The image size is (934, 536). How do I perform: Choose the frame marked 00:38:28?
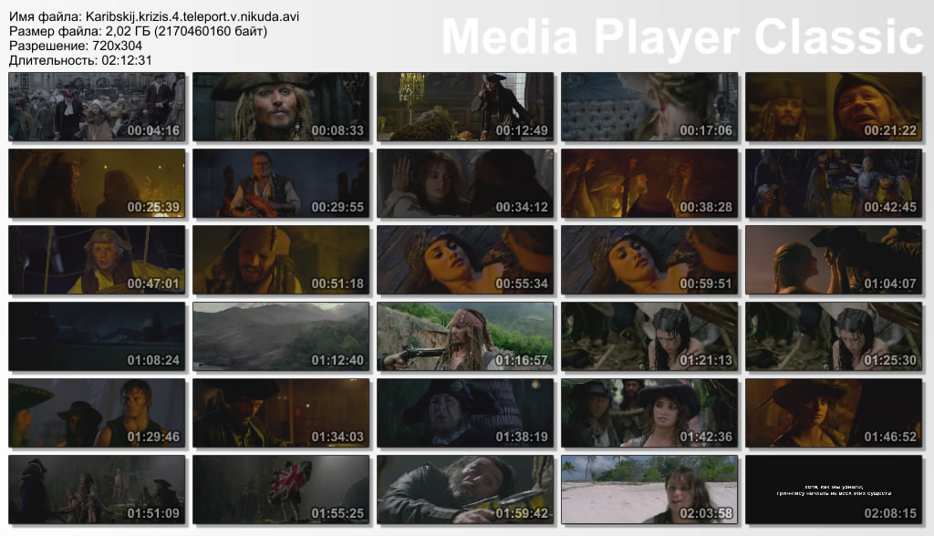649,183
